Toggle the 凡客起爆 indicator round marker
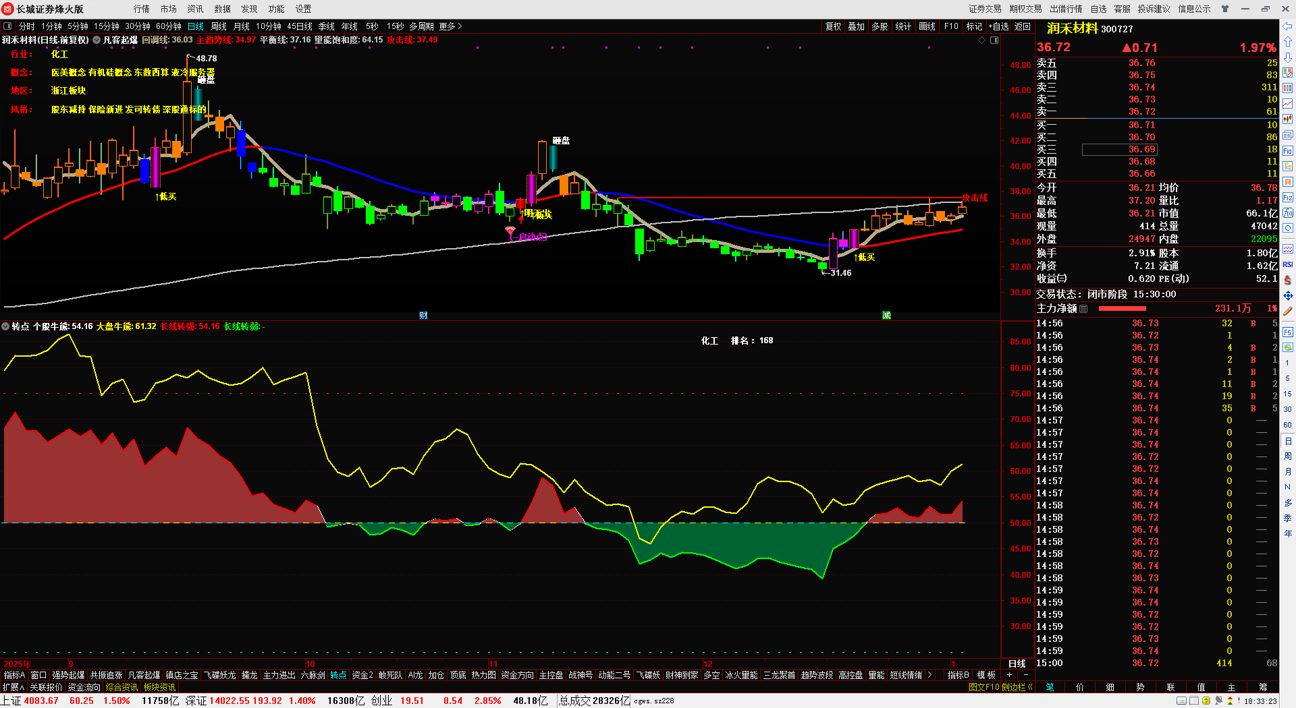 pyautogui.click(x=97, y=40)
